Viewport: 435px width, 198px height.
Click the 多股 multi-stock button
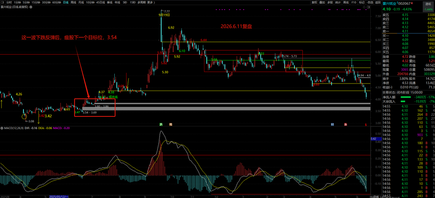click(x=330, y=2)
